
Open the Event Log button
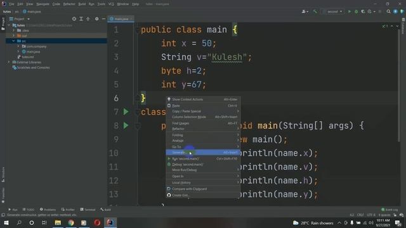pos(390,210)
